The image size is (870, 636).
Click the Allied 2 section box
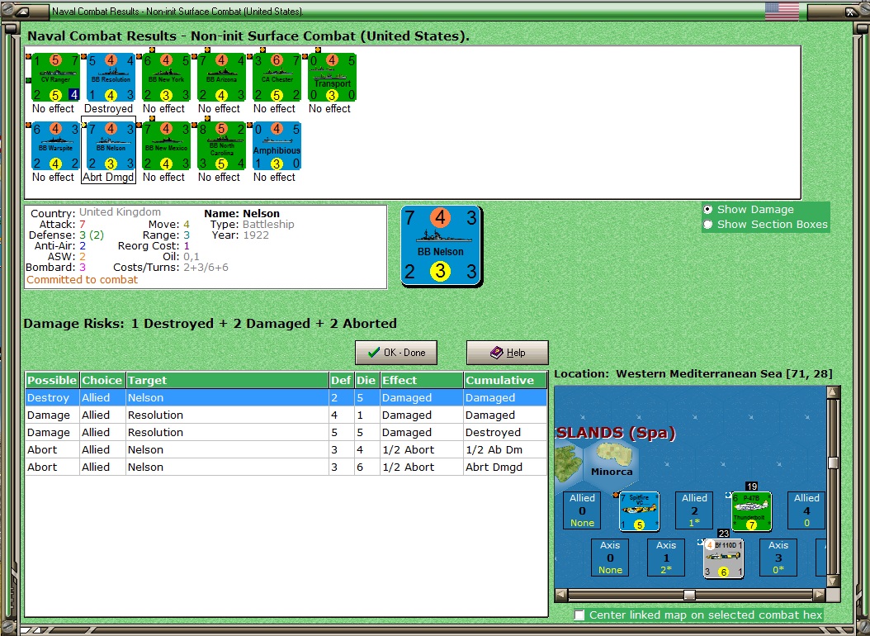[694, 510]
